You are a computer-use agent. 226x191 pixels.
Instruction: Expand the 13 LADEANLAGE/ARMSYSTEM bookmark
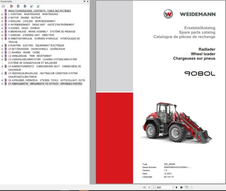[2, 60]
